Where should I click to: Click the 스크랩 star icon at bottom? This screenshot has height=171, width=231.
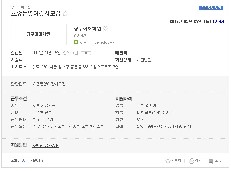tap(168, 161)
